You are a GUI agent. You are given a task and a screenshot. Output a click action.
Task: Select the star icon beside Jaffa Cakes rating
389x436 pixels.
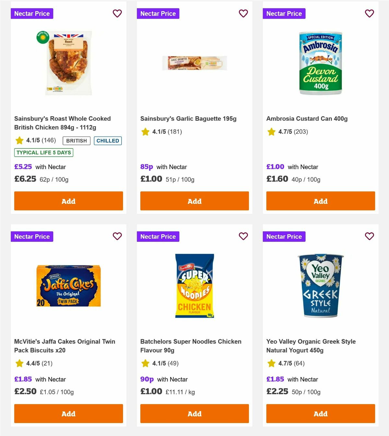click(x=19, y=363)
